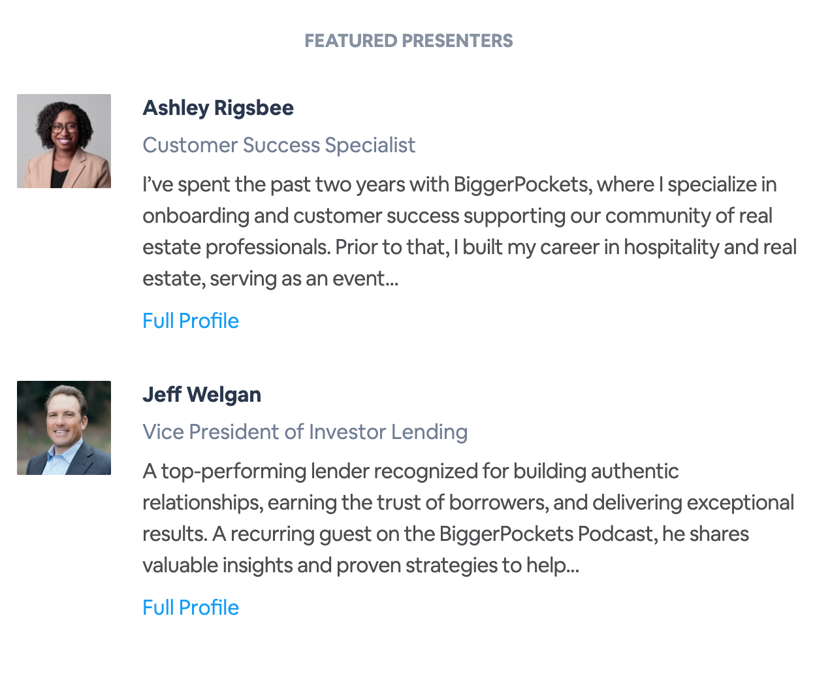The image size is (815, 699).
Task: Open Full Profile link under Jeff Welgan
Action: (191, 608)
